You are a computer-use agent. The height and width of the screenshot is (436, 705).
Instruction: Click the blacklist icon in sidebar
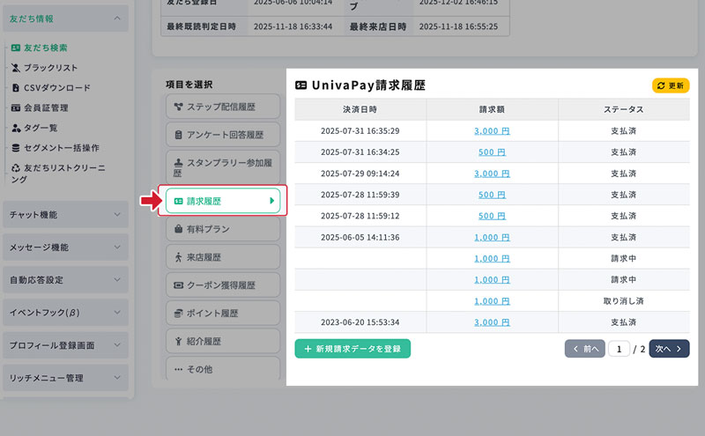[x=16, y=68]
